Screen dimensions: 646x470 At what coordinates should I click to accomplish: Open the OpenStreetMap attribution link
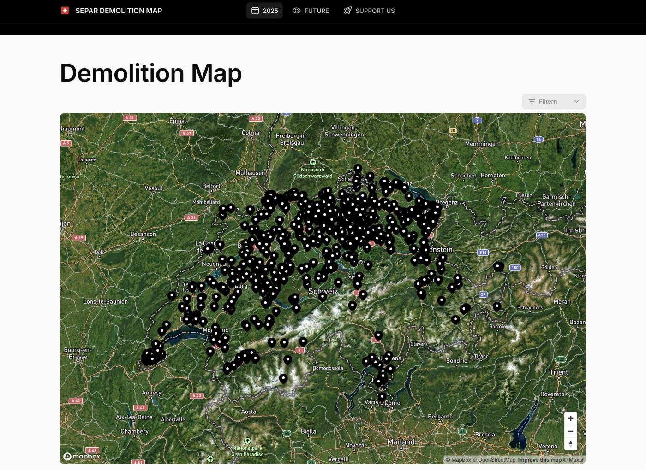pyautogui.click(x=496, y=459)
